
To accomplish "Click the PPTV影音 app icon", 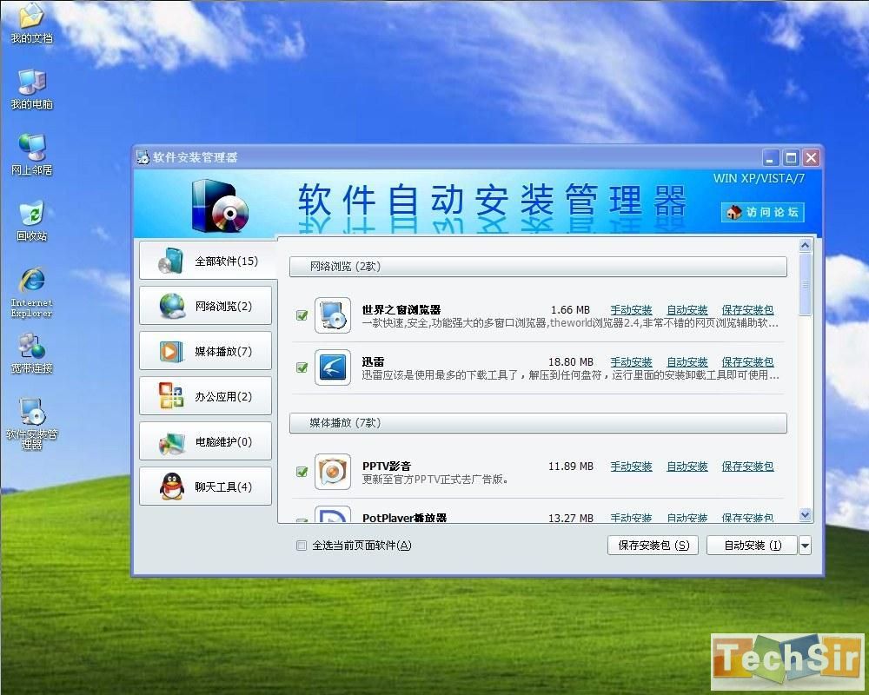I will [x=332, y=472].
